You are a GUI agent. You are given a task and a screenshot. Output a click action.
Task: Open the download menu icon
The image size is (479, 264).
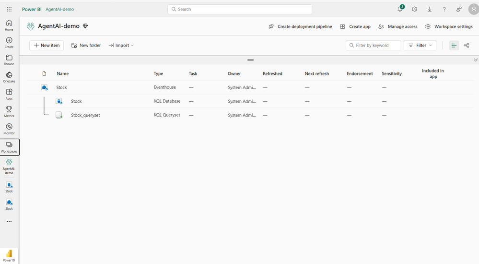tap(430, 9)
